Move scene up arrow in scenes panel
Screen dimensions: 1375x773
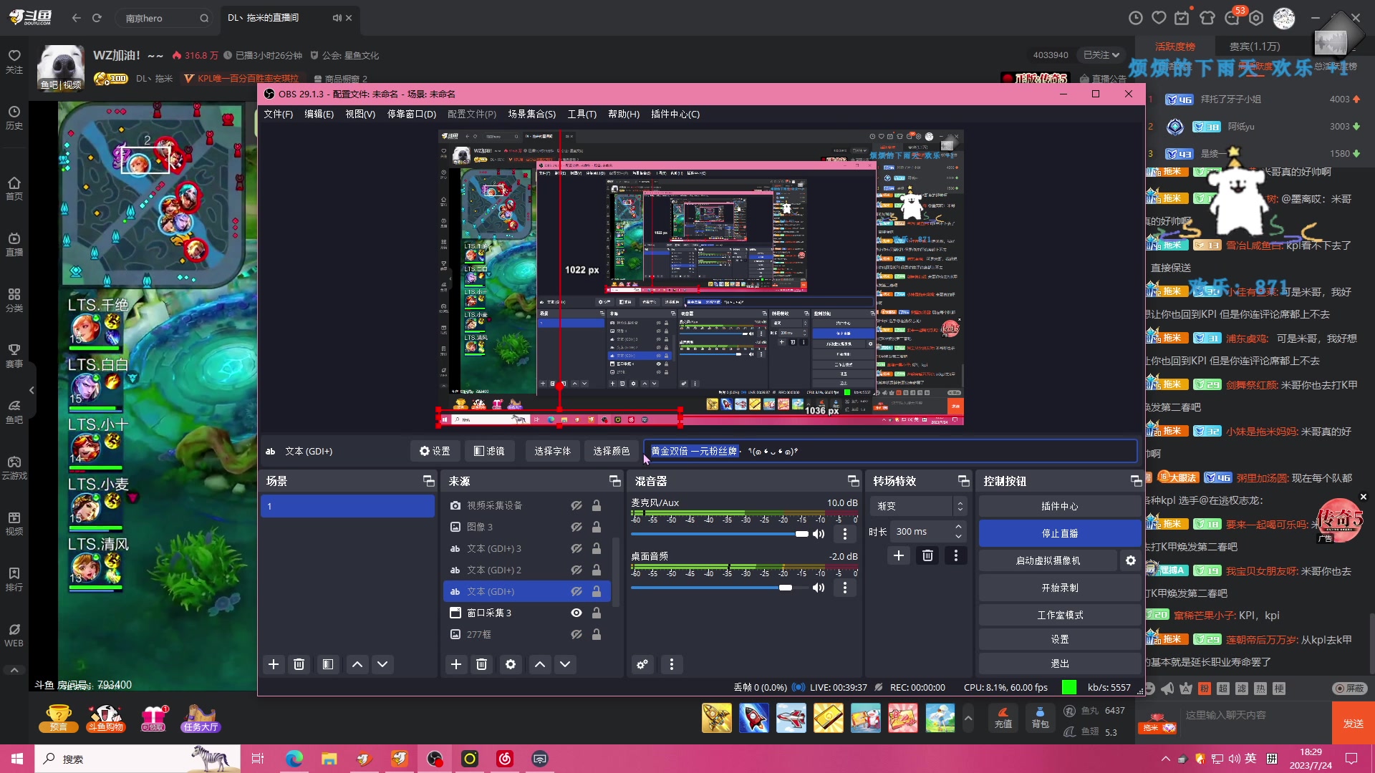tap(357, 664)
